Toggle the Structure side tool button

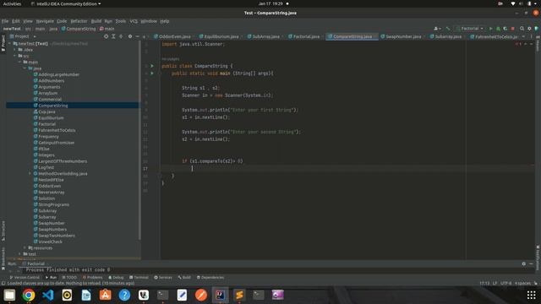[3, 231]
